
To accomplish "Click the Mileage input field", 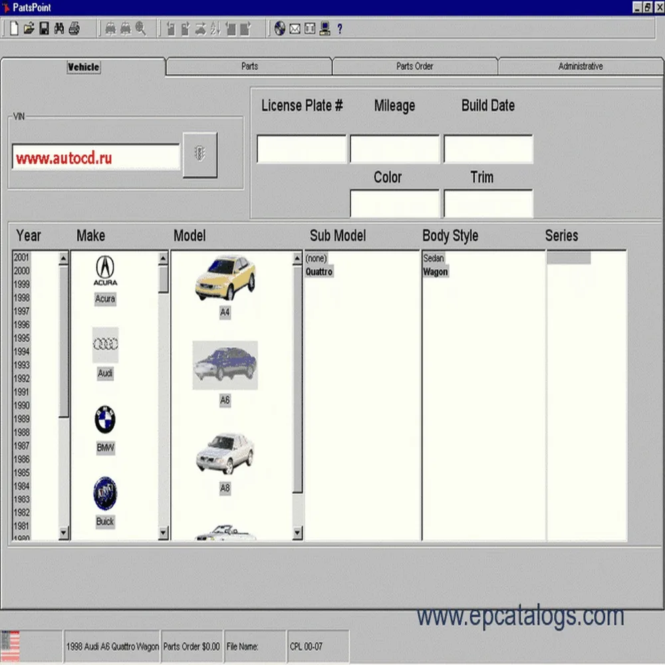I will [x=395, y=149].
